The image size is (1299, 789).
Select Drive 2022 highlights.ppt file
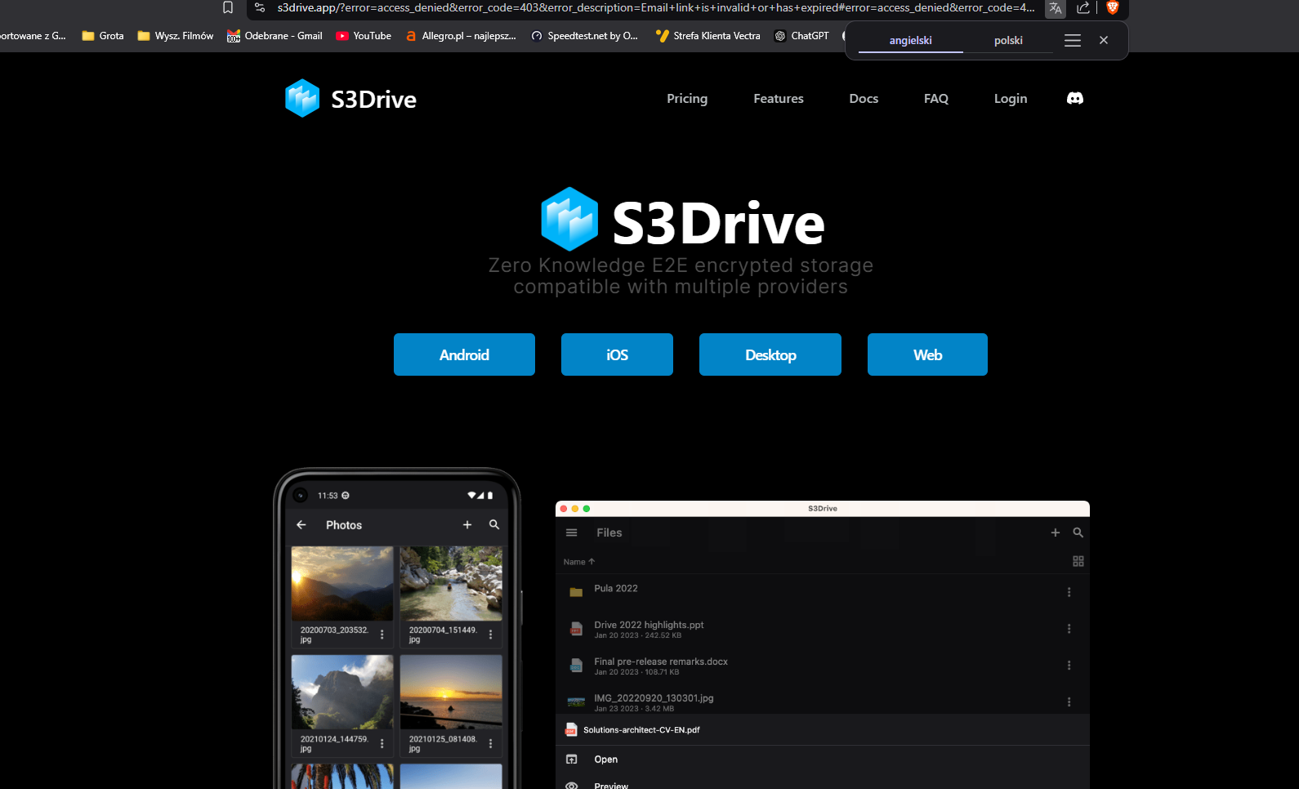point(823,629)
